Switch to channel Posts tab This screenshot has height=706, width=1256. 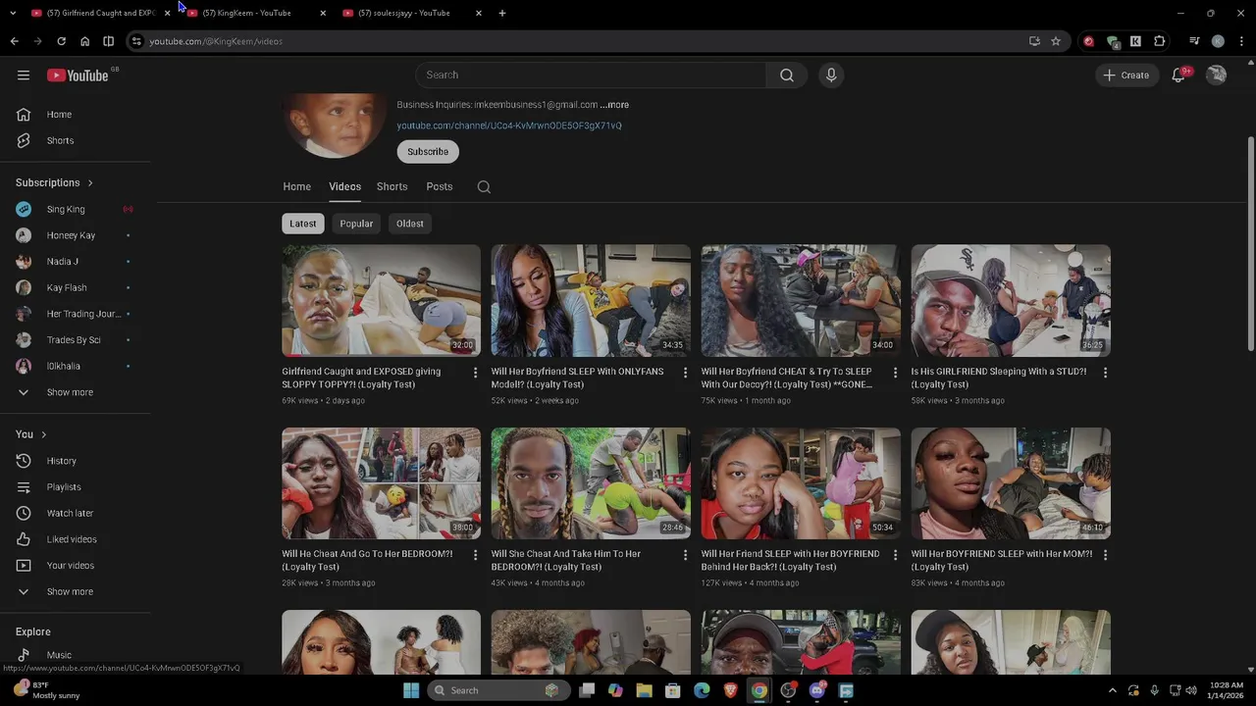tap(440, 186)
